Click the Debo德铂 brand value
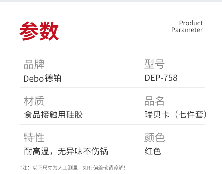Image resolution: width=222 pixels, height=174 pixels. point(42,78)
